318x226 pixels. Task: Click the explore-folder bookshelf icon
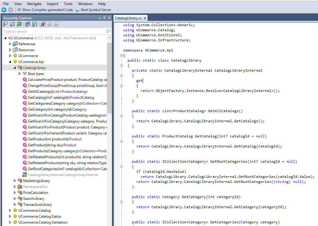tap(19, 24)
